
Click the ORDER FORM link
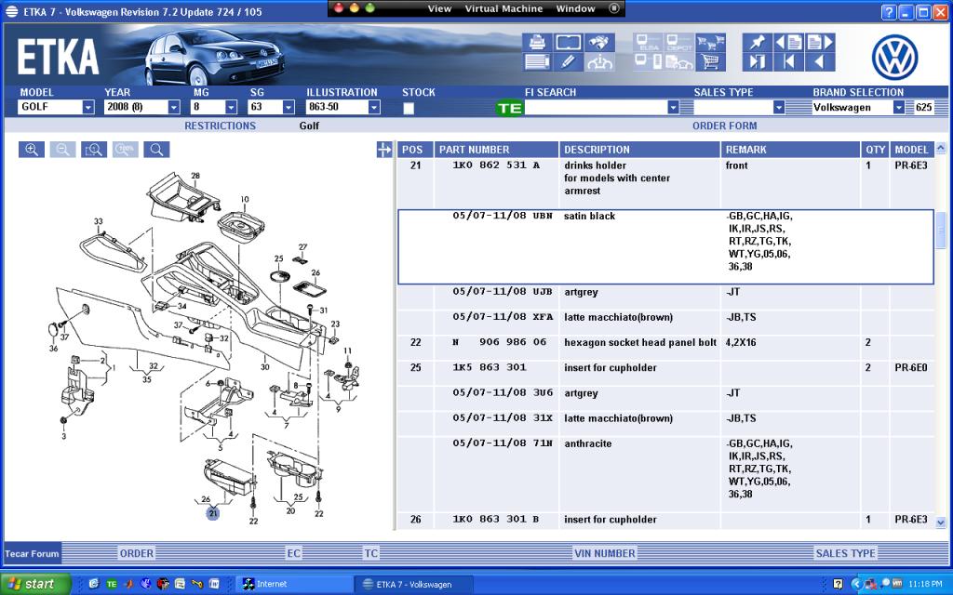(724, 126)
